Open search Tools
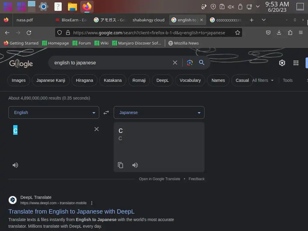308x231 pixels. 288,80
